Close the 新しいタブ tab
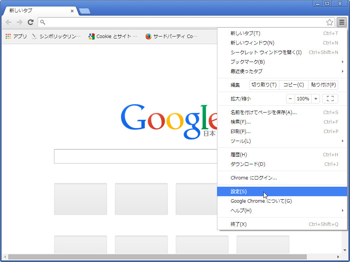The height and width of the screenshot is (262, 350). (x=72, y=11)
